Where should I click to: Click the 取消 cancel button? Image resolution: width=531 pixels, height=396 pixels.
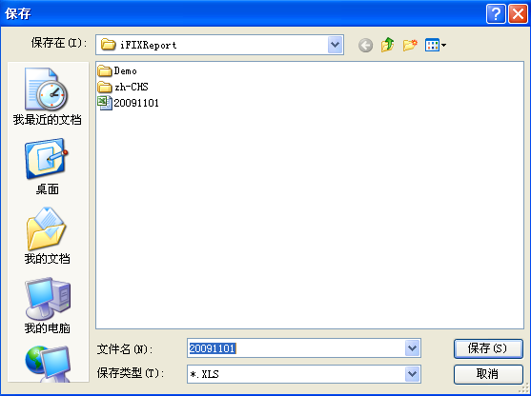coord(488,374)
